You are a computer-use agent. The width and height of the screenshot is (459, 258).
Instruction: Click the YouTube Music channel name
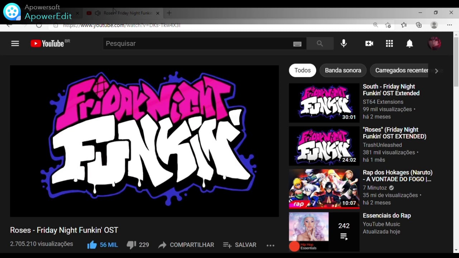382,224
